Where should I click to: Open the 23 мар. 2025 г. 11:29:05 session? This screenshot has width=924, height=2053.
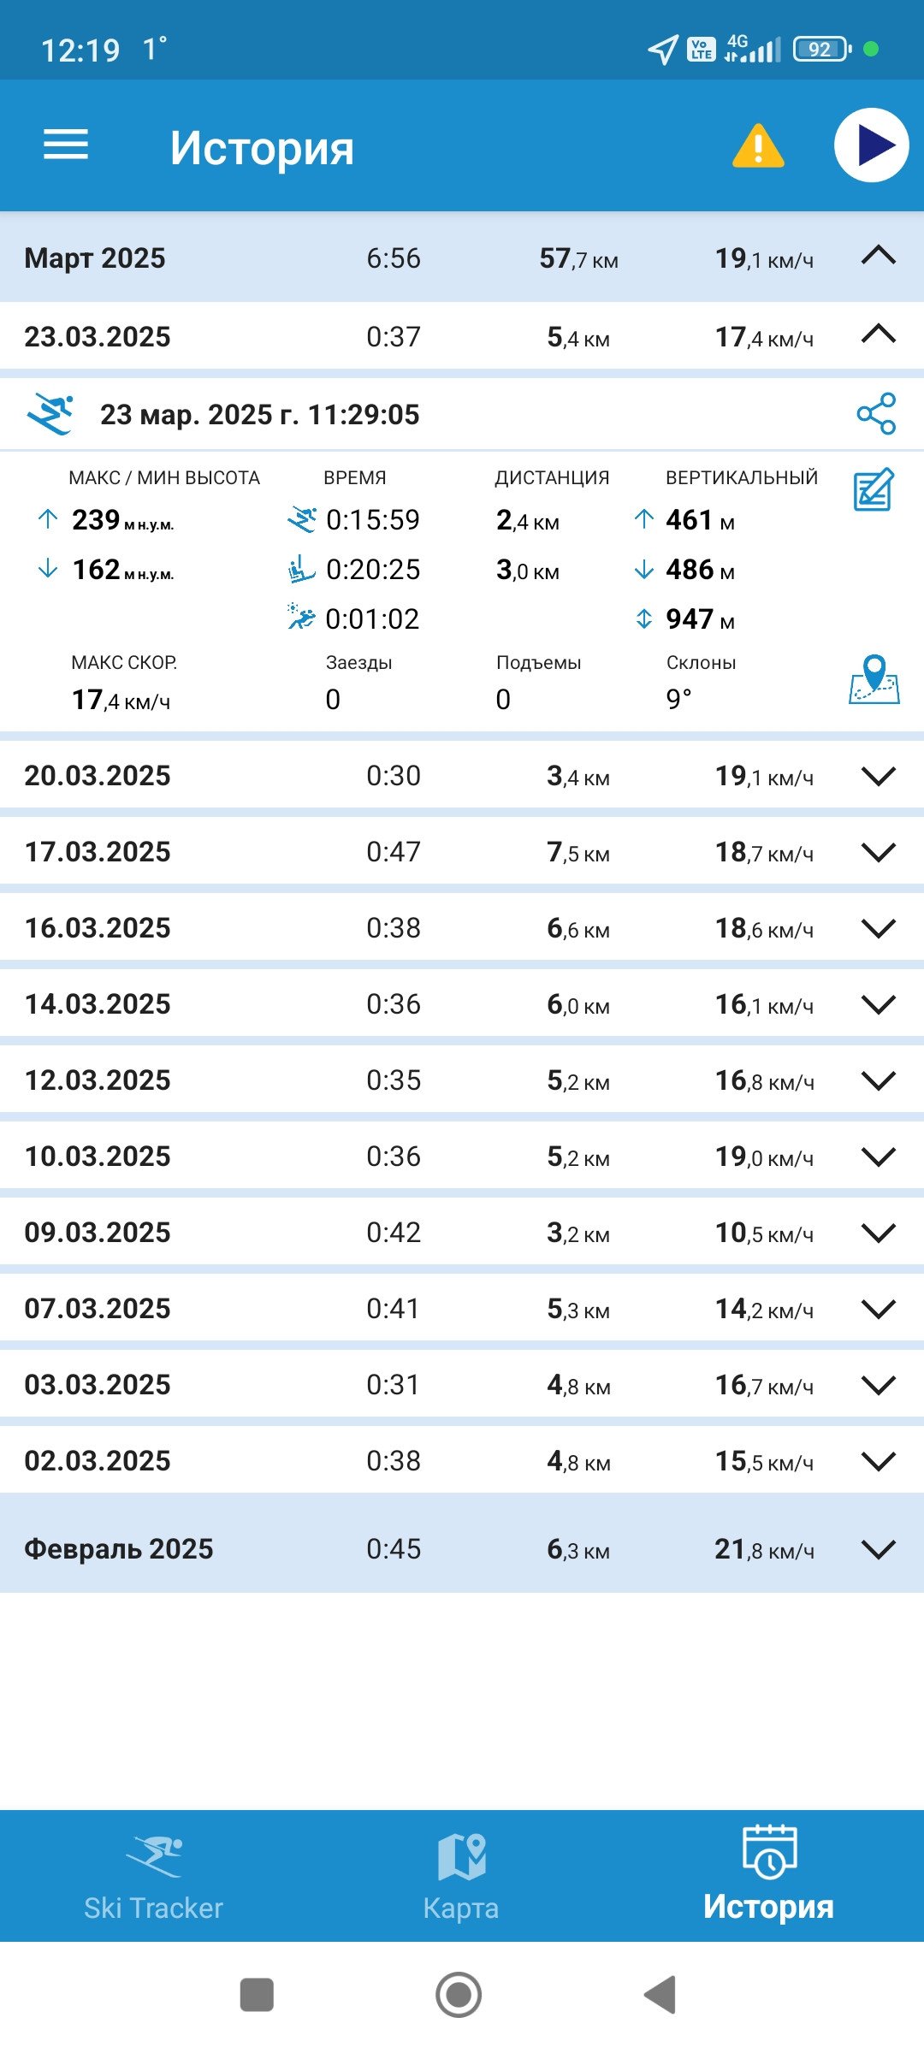click(x=259, y=415)
